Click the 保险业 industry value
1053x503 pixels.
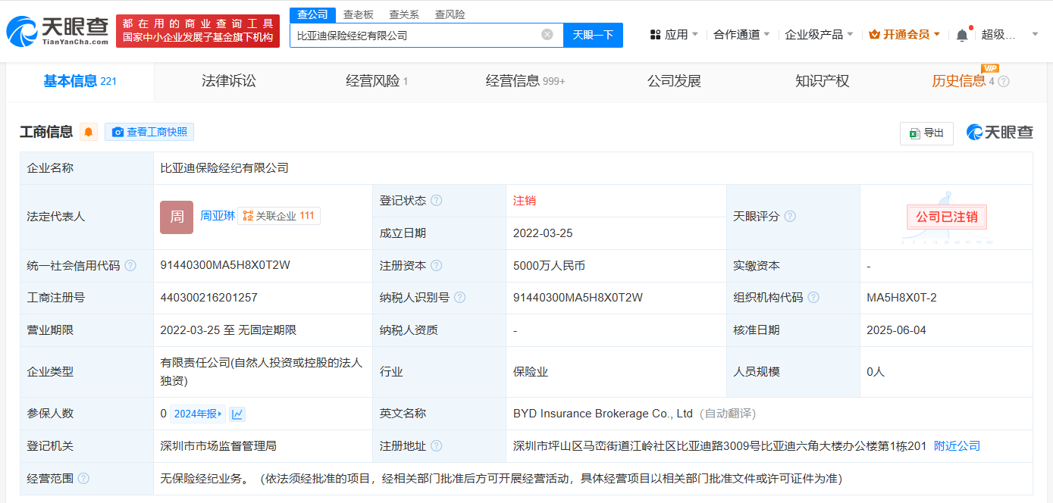pyautogui.click(x=531, y=372)
